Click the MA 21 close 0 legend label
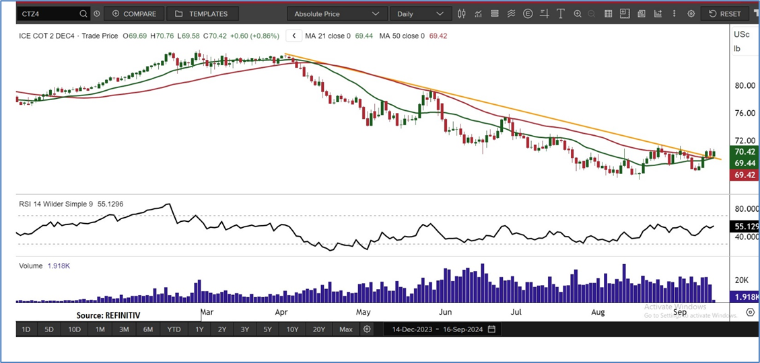Screen dimensions: 760x363 [x=328, y=36]
